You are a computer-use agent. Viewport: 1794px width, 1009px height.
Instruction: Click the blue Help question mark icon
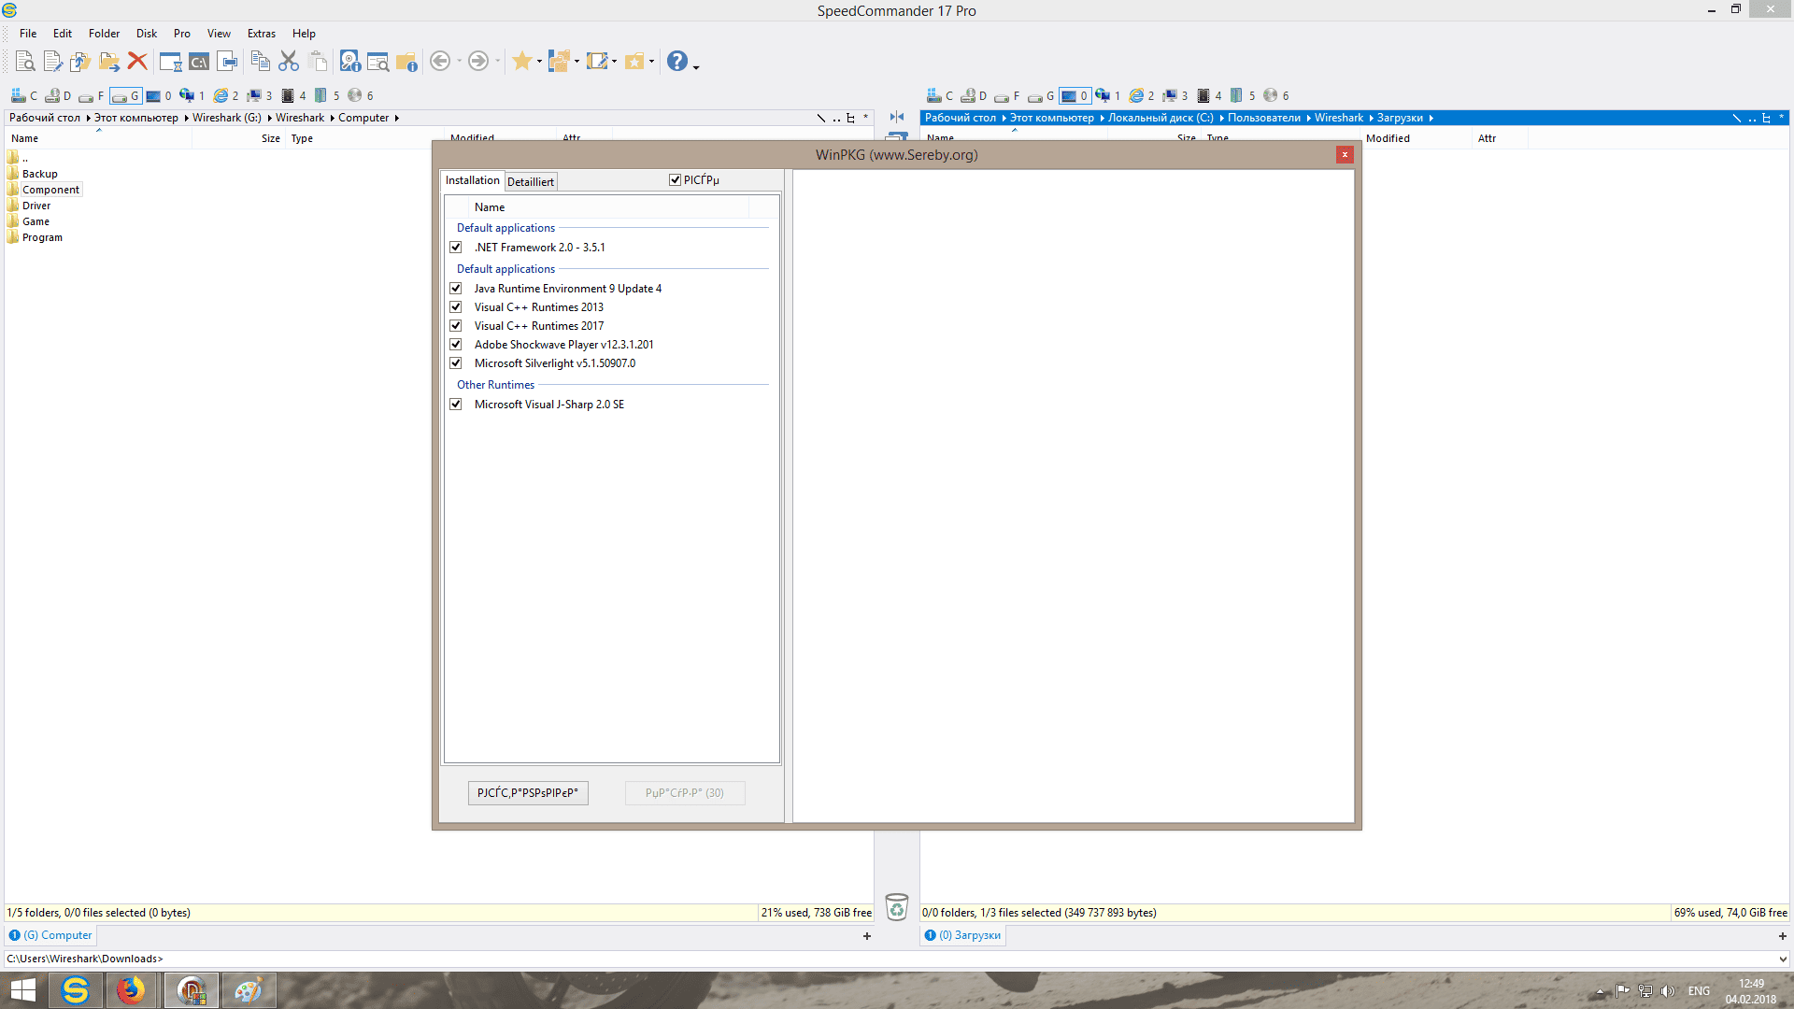(677, 62)
